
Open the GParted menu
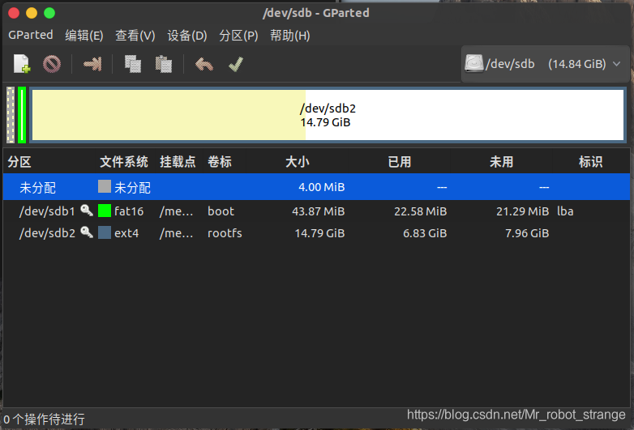coord(31,35)
